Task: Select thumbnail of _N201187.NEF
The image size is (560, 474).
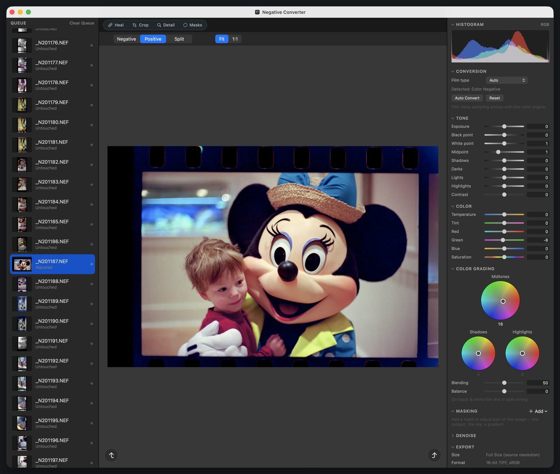Action: 22,264
